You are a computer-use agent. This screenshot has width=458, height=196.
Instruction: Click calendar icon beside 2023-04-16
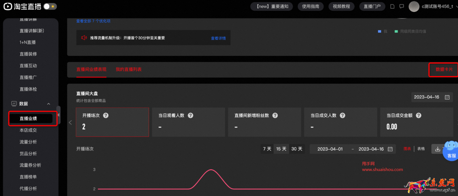pos(447,97)
